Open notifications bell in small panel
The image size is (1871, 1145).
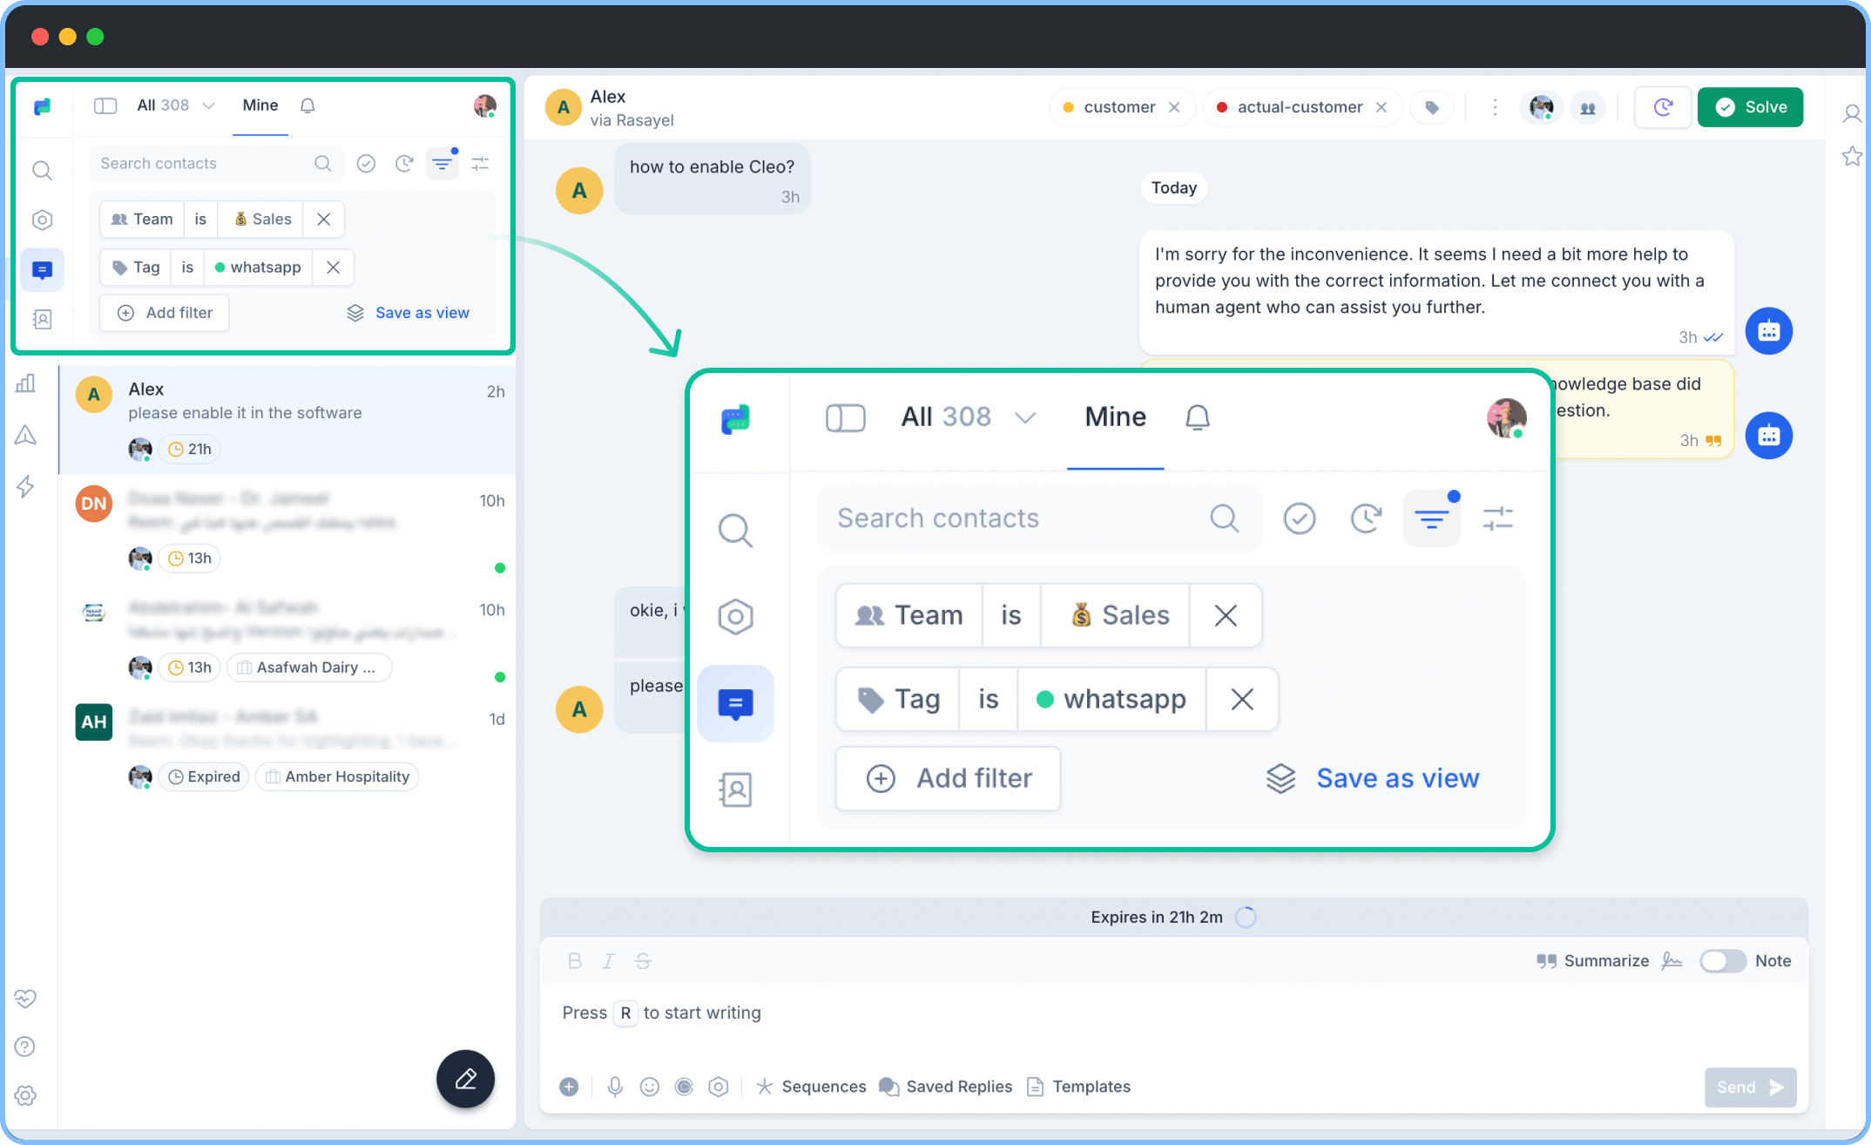pyautogui.click(x=307, y=105)
